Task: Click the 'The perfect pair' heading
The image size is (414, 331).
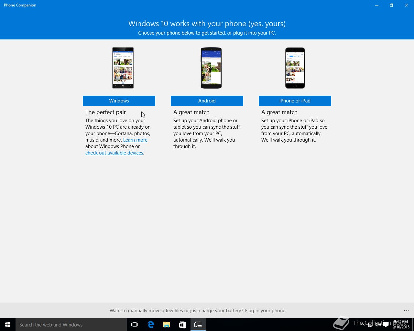Action: click(x=105, y=112)
